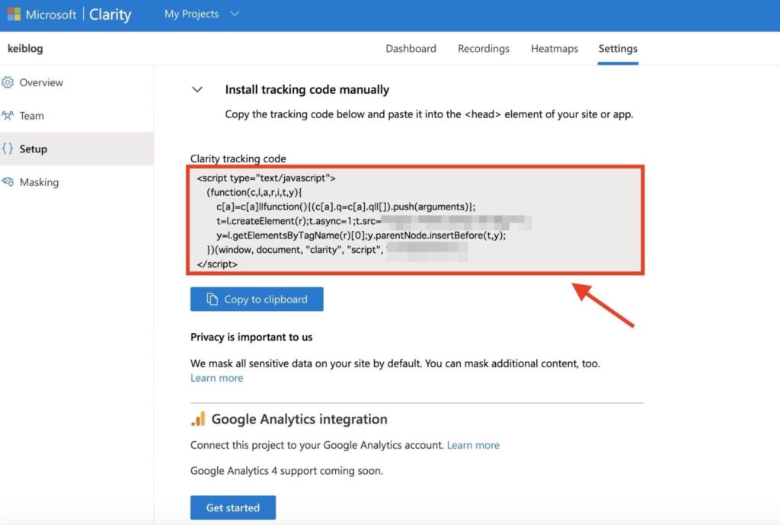Click Get started for Google Analytics
Image resolution: width=780 pixels, height=525 pixels.
(233, 507)
